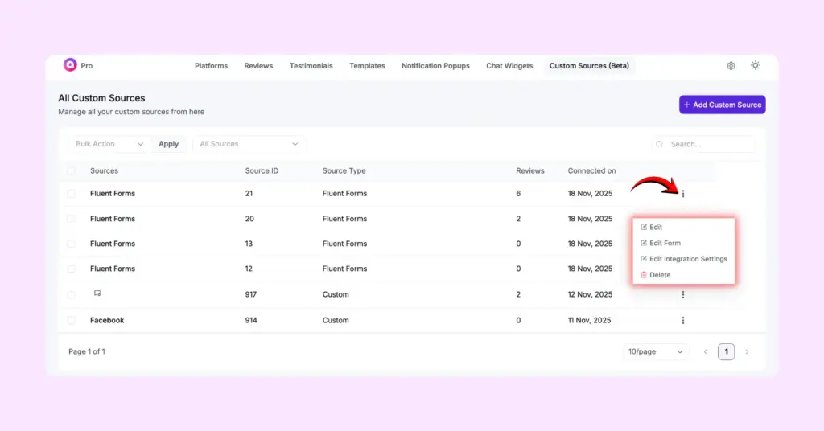This screenshot has height=431, width=824.
Task: Click the Source ID column header
Action: (x=262, y=170)
